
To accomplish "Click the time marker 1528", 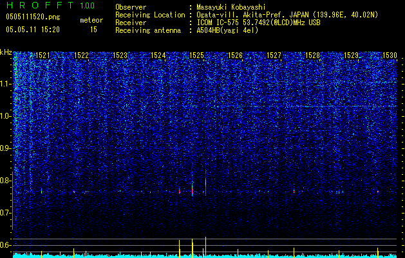I will pyautogui.click(x=312, y=55).
